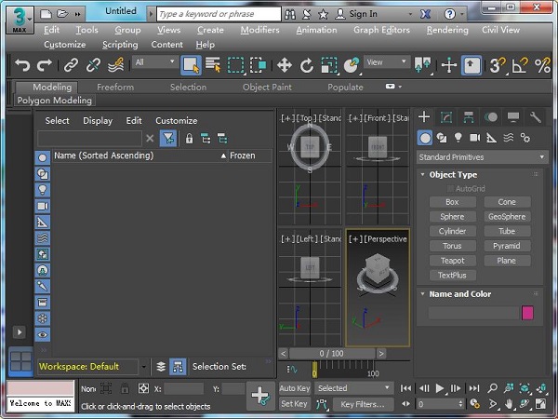Play the animation
This screenshot has height=419, width=558.
(x=440, y=388)
